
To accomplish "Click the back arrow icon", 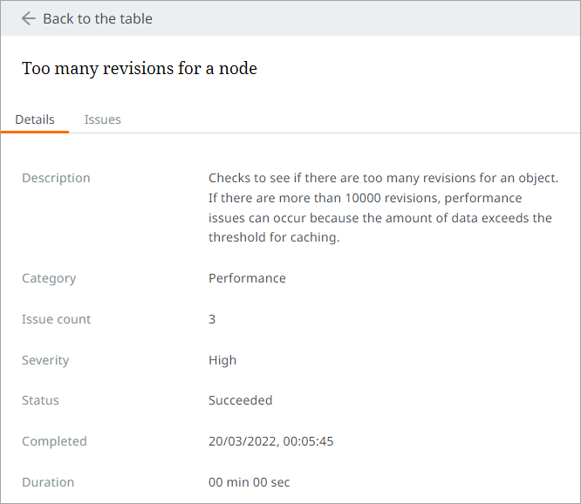I will tap(29, 18).
